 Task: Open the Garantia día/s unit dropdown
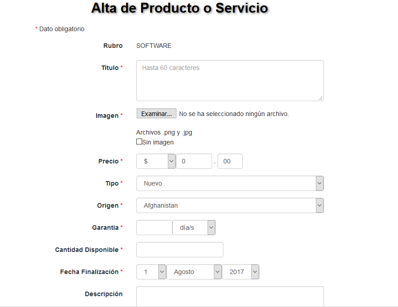click(x=194, y=227)
